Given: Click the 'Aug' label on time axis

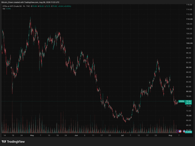Looking at the screenshot, I should coord(170,135).
